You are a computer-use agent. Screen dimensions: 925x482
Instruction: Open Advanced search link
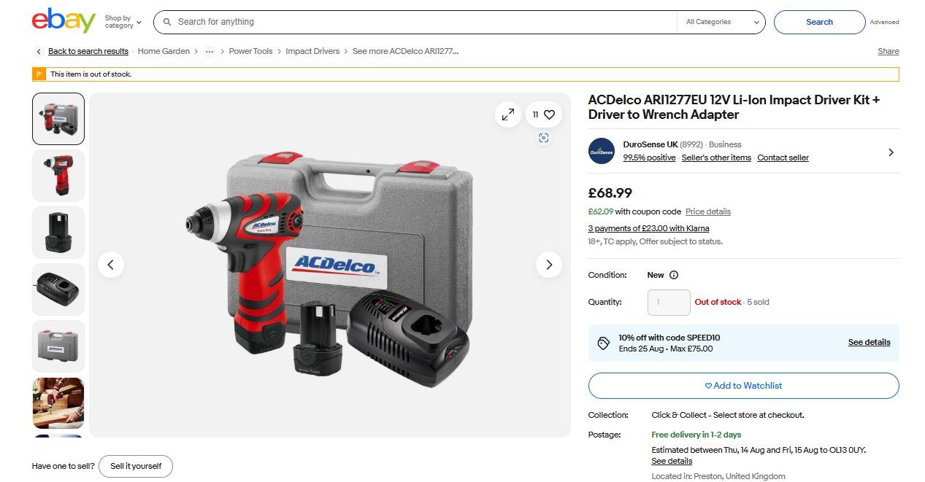click(884, 22)
